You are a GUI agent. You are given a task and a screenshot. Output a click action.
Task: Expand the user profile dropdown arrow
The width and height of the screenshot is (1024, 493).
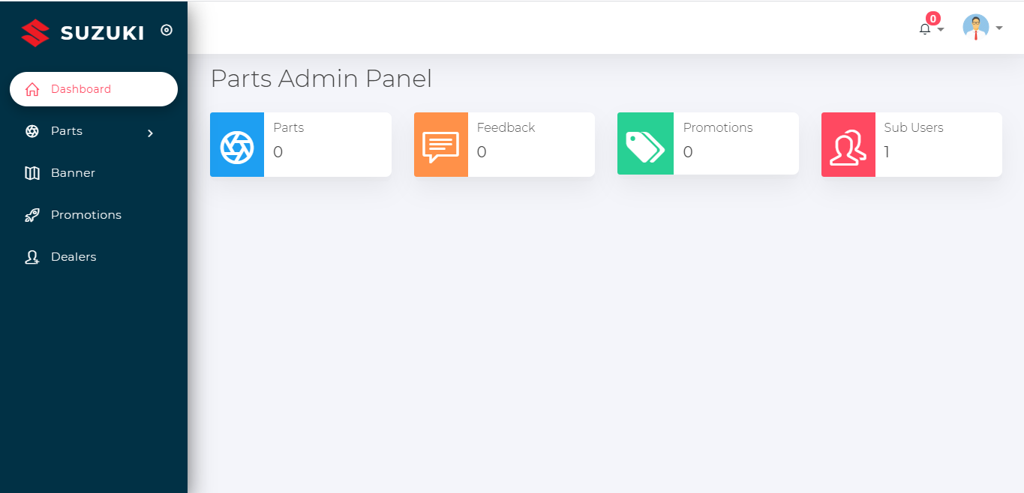999,28
